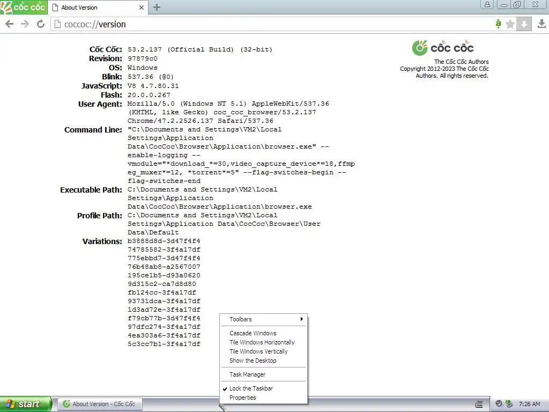Toggle the Vietnamese typing 'à' icon
This screenshot has height=412, width=549.
(x=498, y=24)
